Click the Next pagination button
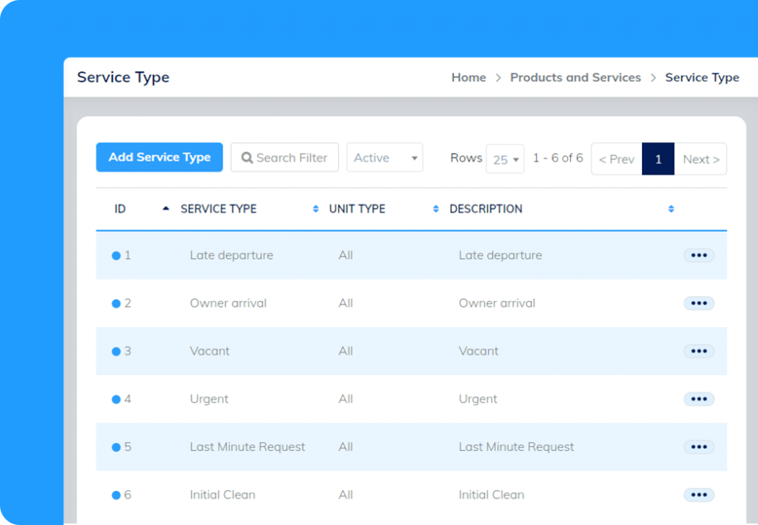758x525 pixels. click(x=702, y=159)
